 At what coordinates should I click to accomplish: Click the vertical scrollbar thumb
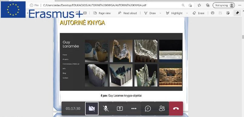pyautogui.click(x=243, y=37)
